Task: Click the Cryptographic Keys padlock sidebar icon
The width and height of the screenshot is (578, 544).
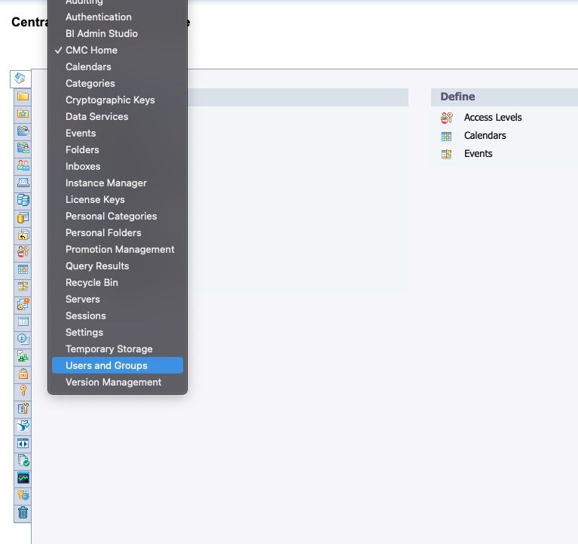Action: tap(23, 373)
